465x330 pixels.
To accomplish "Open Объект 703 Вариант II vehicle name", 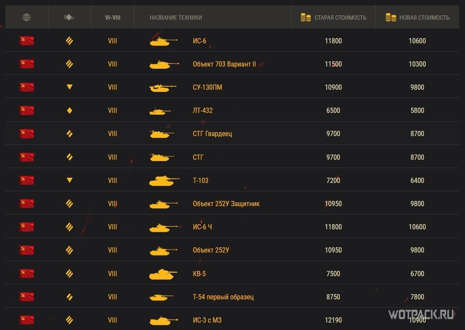I will 224,64.
